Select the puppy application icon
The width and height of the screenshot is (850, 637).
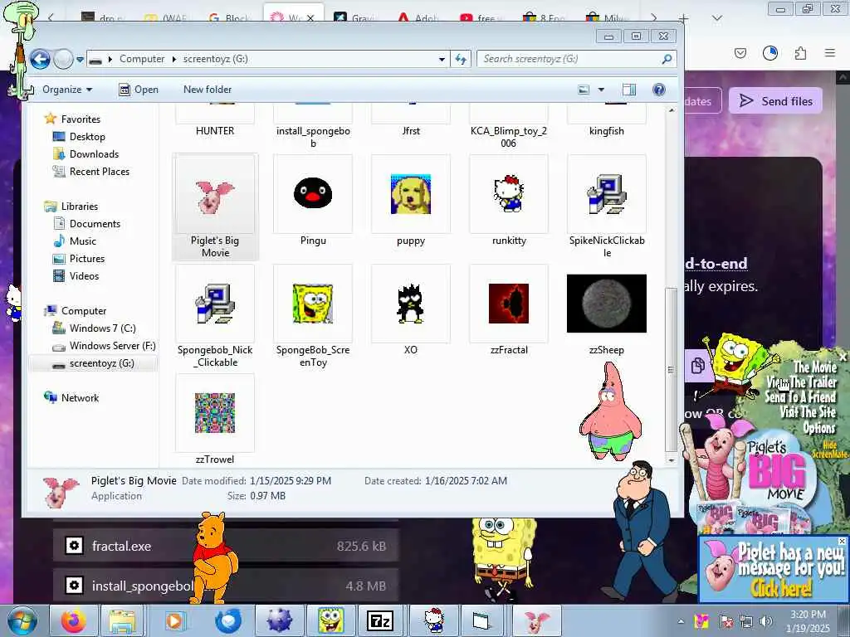coord(410,193)
